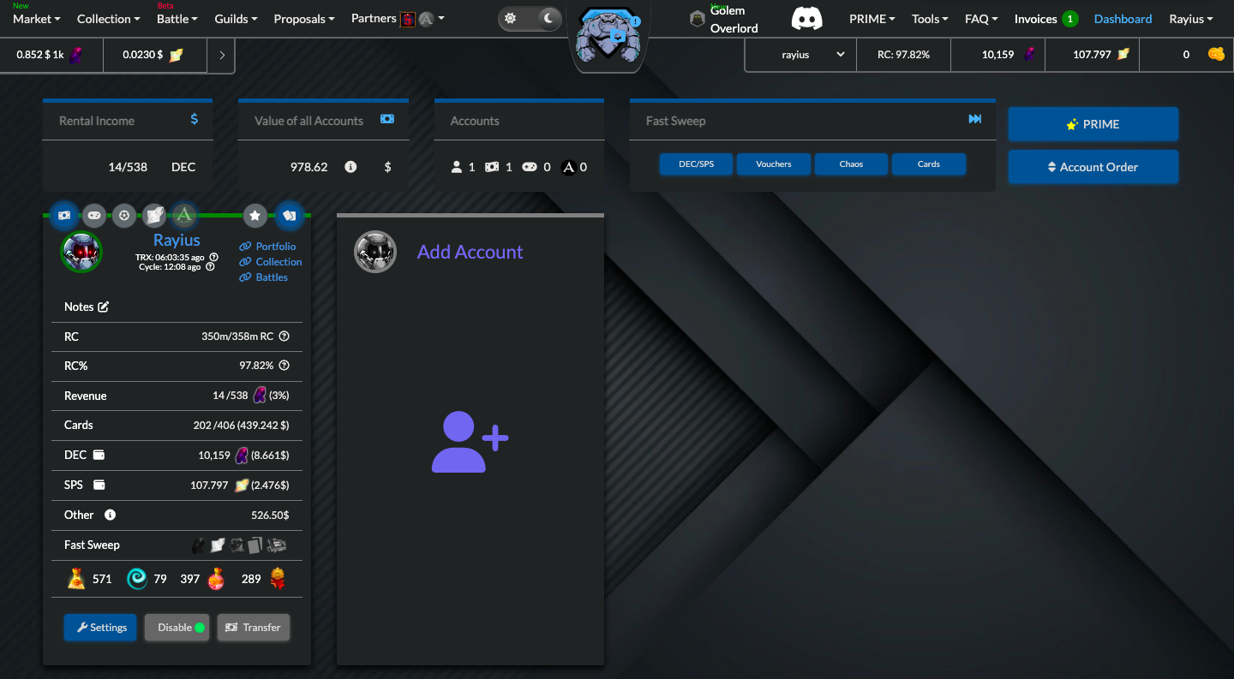
Task: Click the Add Account person-plus icon
Action: coord(470,442)
